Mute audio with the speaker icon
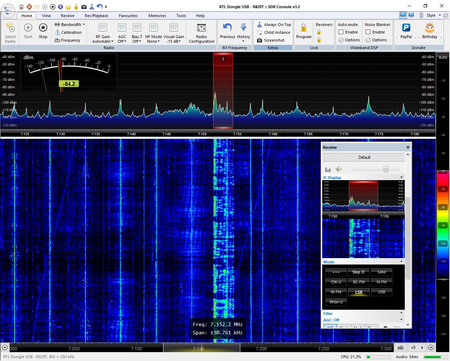The image size is (450, 361). [338, 169]
